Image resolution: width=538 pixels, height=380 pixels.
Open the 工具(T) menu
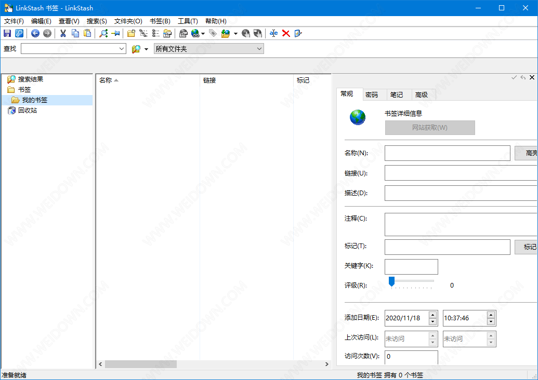point(188,21)
